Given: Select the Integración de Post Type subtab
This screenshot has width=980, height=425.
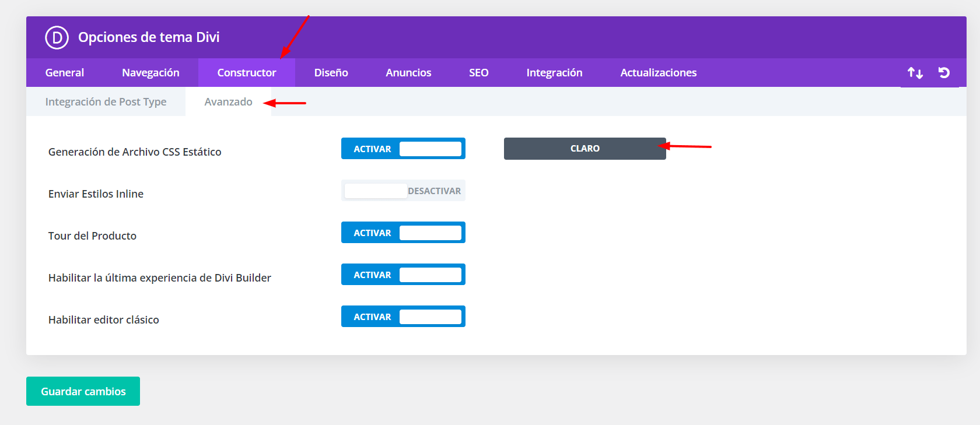Looking at the screenshot, I should coord(106,102).
